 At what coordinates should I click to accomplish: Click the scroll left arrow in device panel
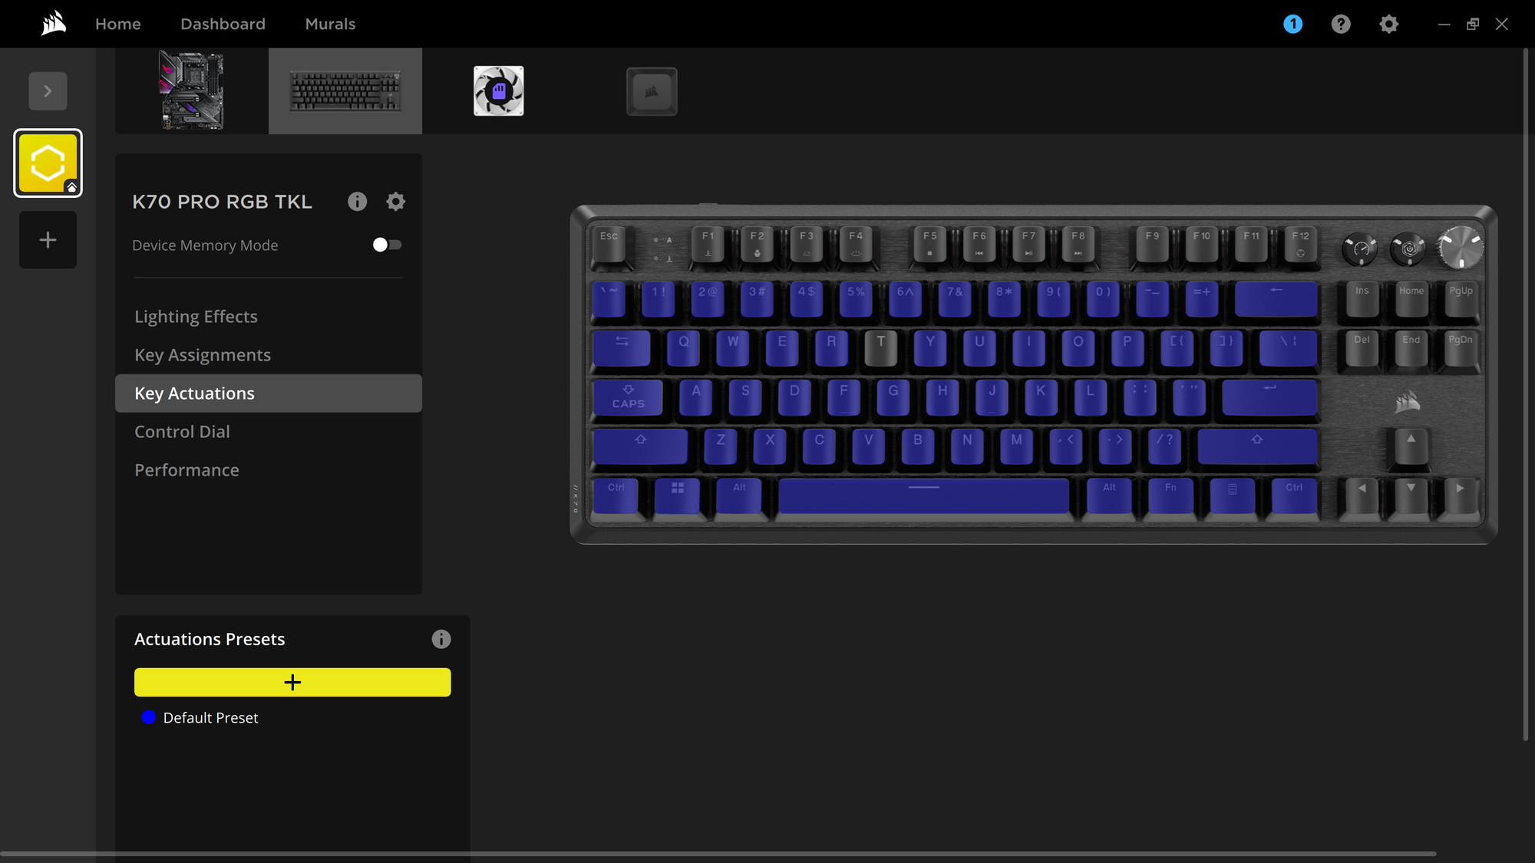pyautogui.click(x=48, y=91)
